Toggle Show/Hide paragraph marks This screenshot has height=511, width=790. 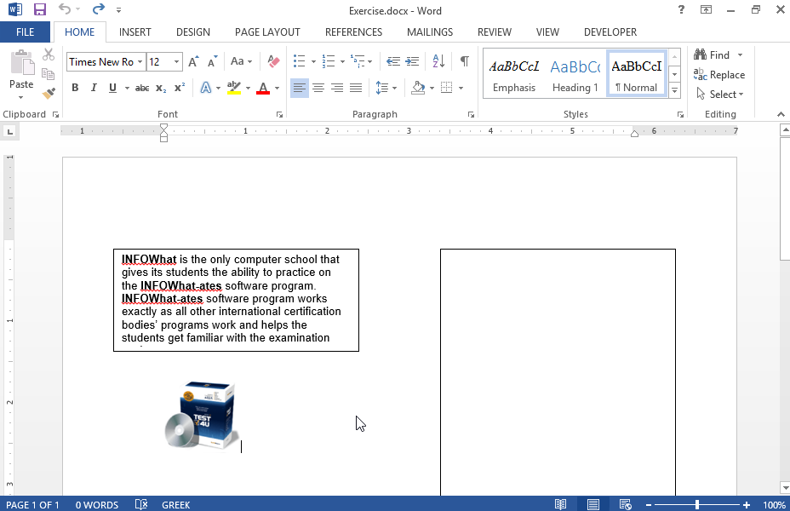click(465, 61)
